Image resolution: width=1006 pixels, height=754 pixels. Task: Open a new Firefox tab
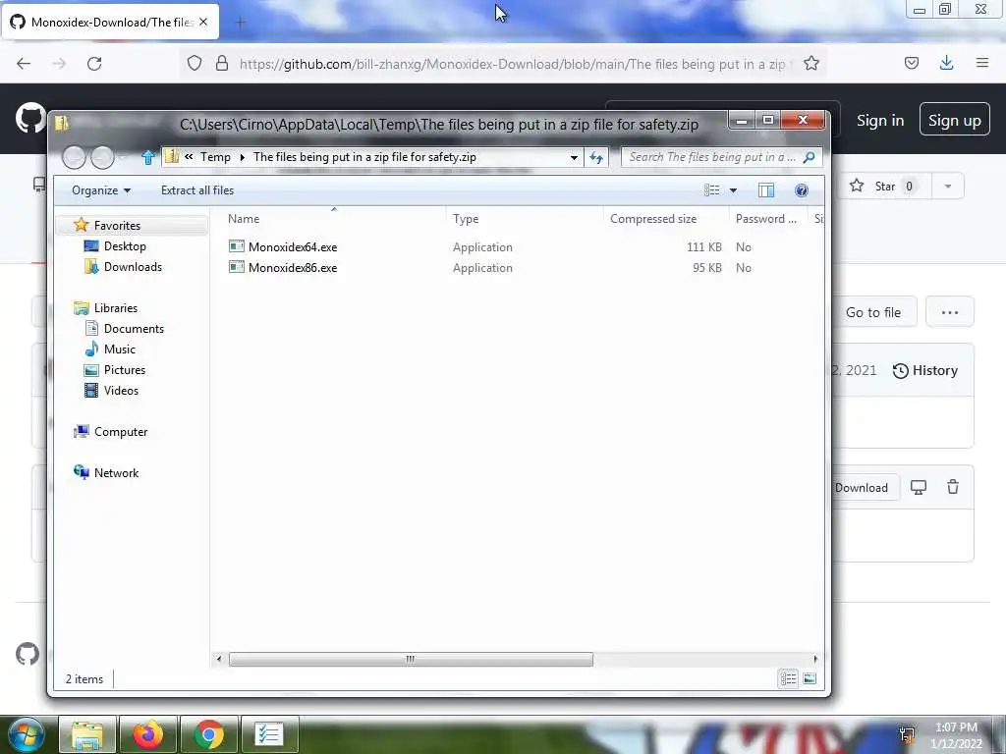pyautogui.click(x=241, y=23)
